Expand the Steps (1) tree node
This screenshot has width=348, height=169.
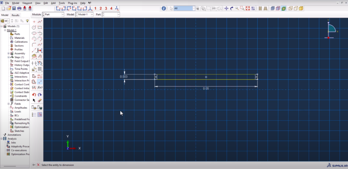(x=8, y=57)
